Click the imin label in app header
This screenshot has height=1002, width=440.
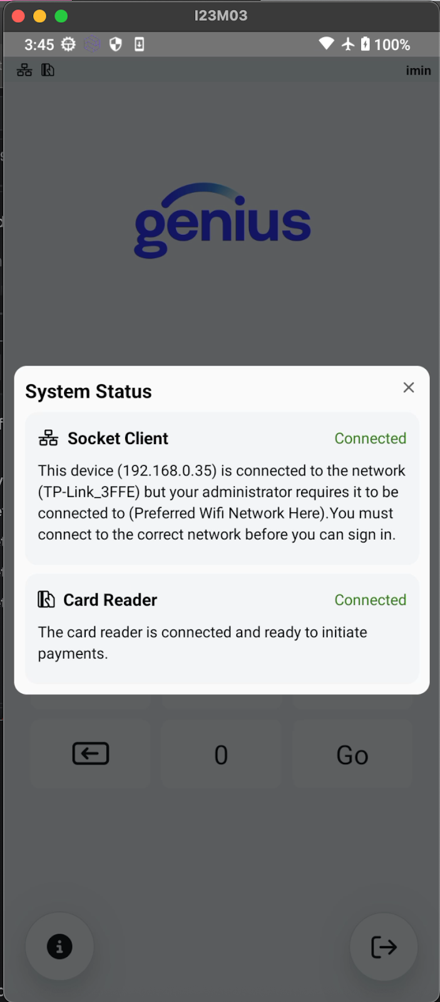point(418,70)
